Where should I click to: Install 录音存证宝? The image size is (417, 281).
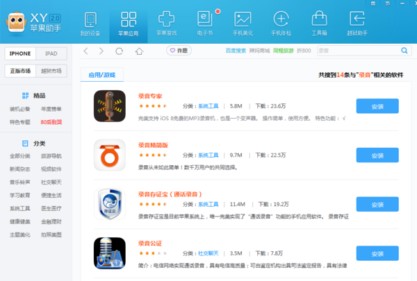[377, 204]
